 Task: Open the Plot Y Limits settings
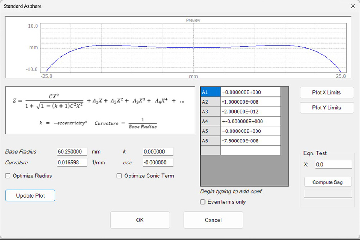[x=327, y=108]
